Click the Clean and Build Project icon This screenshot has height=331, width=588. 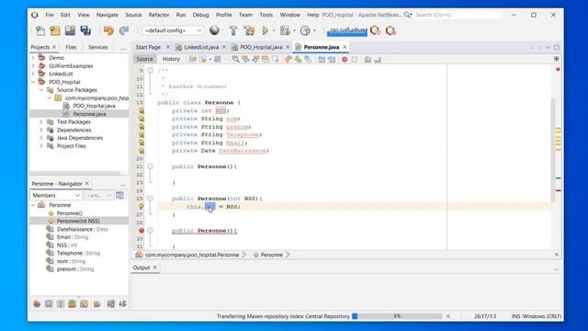click(249, 30)
